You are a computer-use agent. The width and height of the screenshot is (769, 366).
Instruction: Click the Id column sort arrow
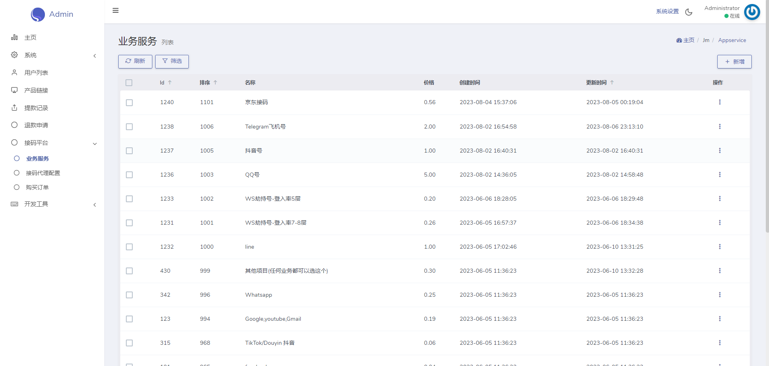click(x=170, y=82)
